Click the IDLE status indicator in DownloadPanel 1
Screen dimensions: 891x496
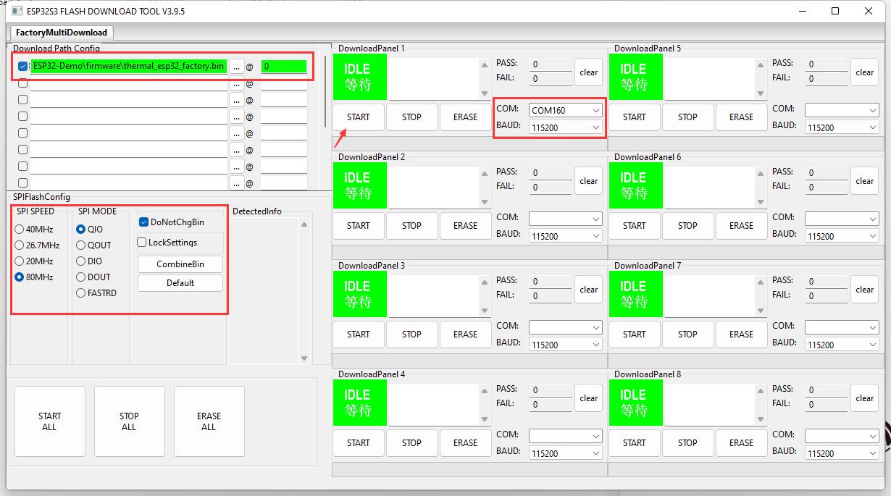pyautogui.click(x=359, y=77)
